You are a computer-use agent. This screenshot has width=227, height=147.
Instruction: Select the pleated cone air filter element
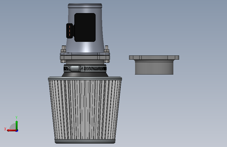pyautogui.click(x=85, y=110)
